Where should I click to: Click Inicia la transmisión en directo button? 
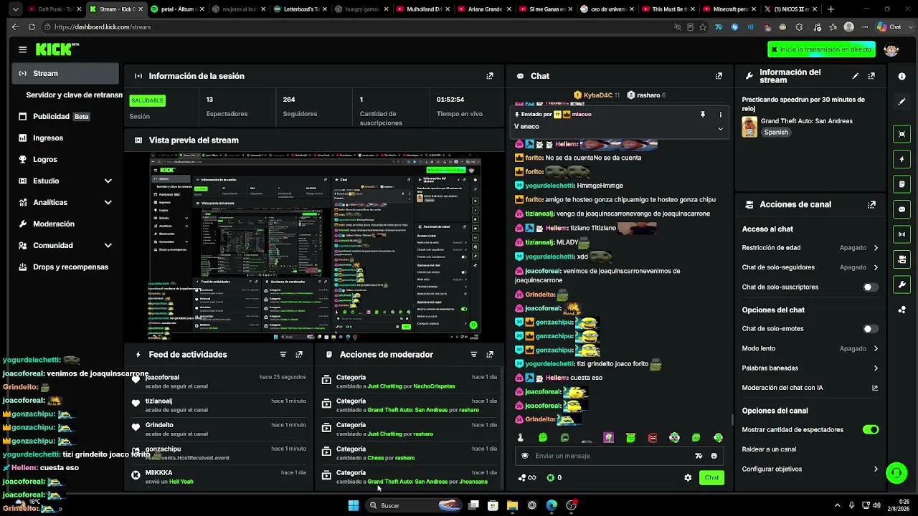pos(821,49)
